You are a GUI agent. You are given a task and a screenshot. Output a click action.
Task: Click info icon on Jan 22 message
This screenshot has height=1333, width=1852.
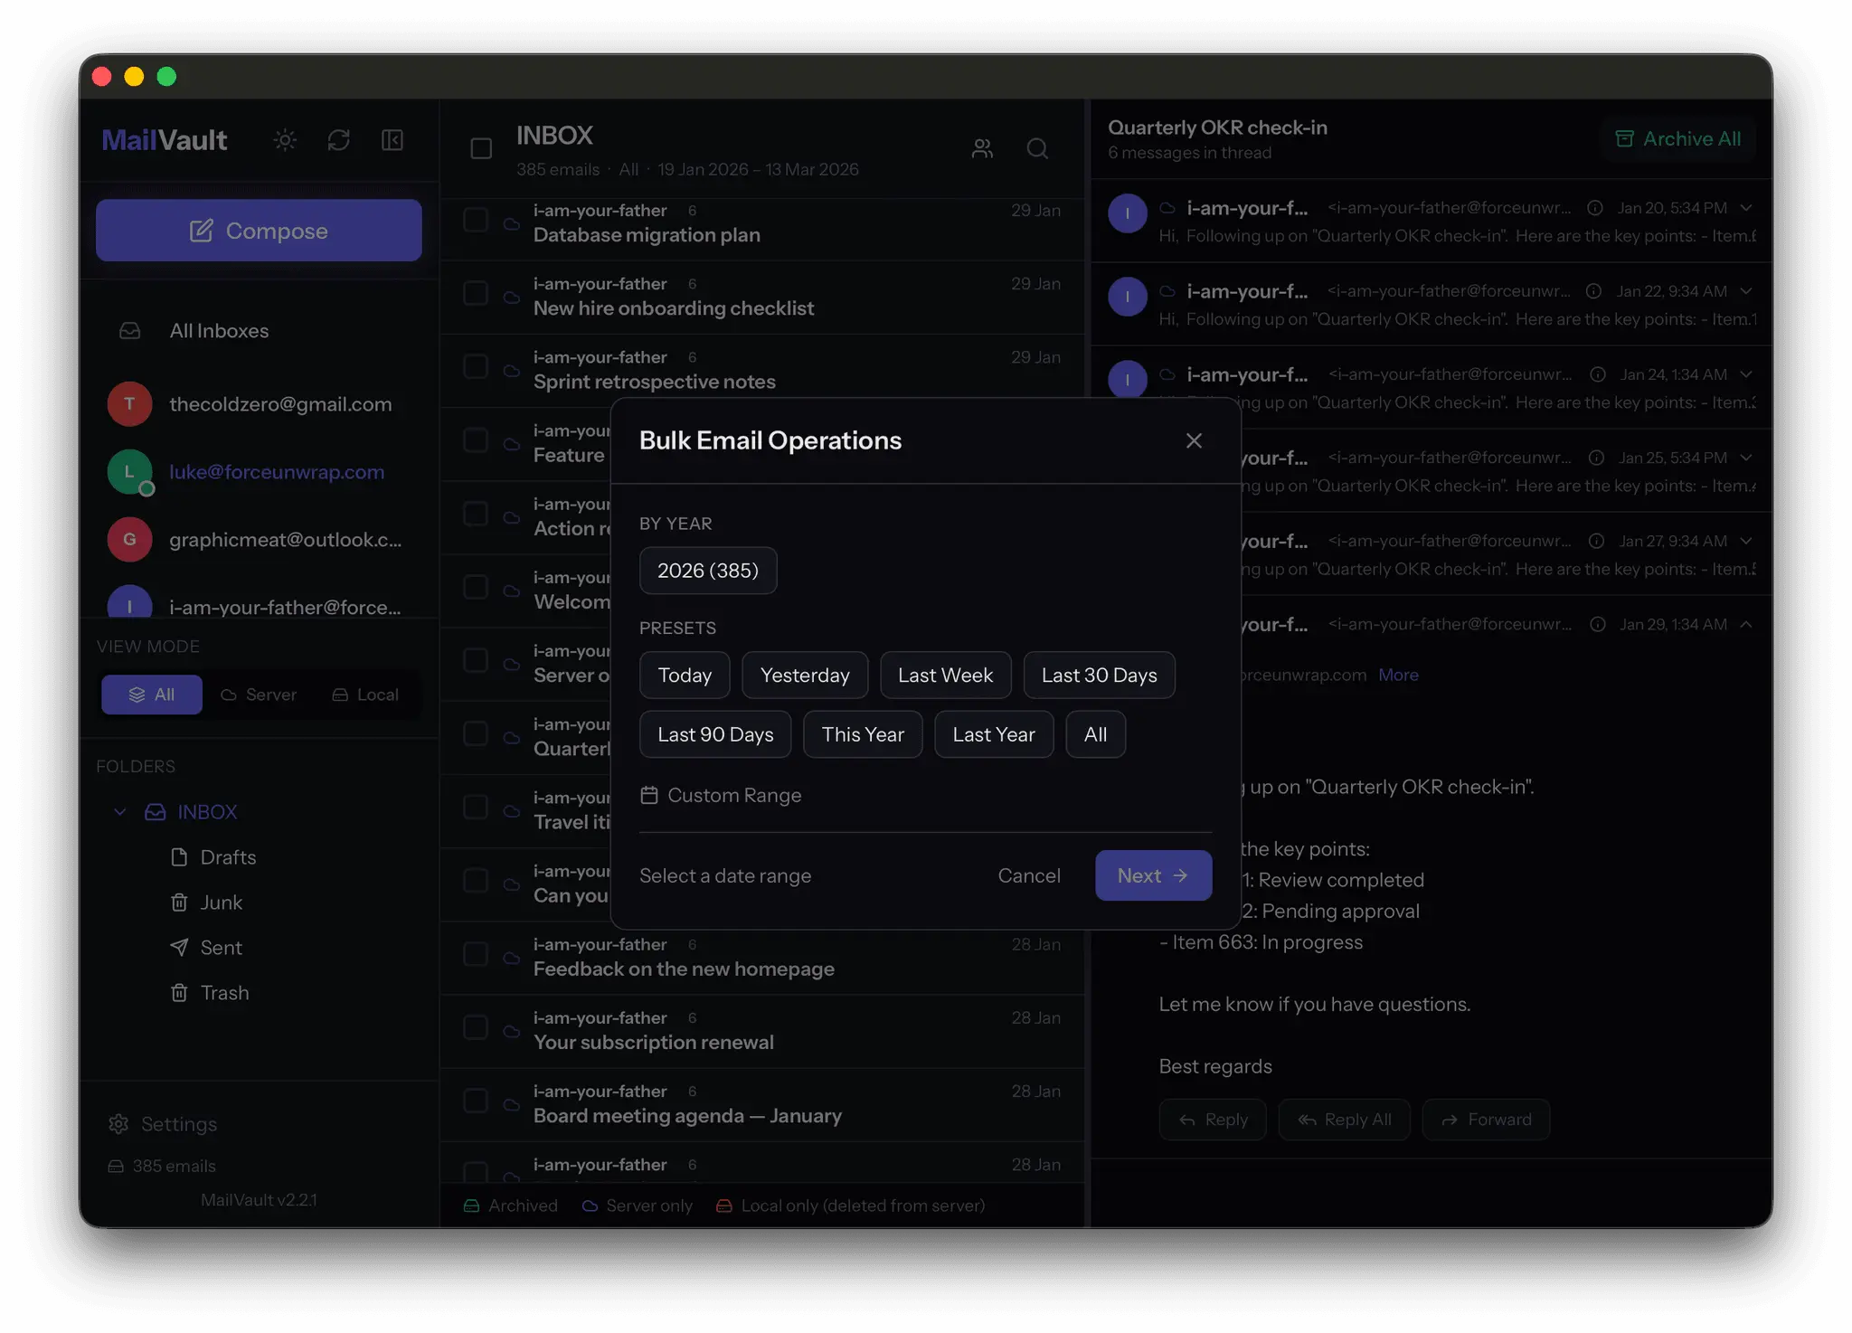(x=1594, y=291)
